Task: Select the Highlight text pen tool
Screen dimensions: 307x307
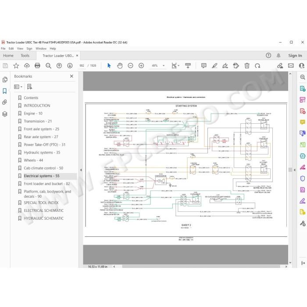Action: (214, 66)
